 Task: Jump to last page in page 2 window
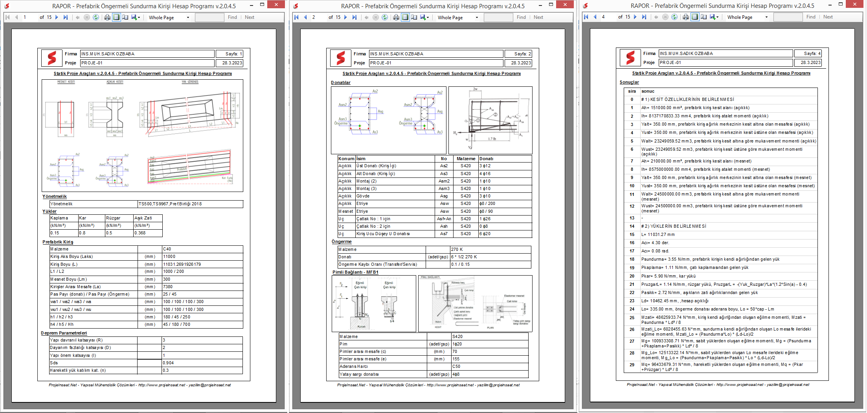point(355,17)
